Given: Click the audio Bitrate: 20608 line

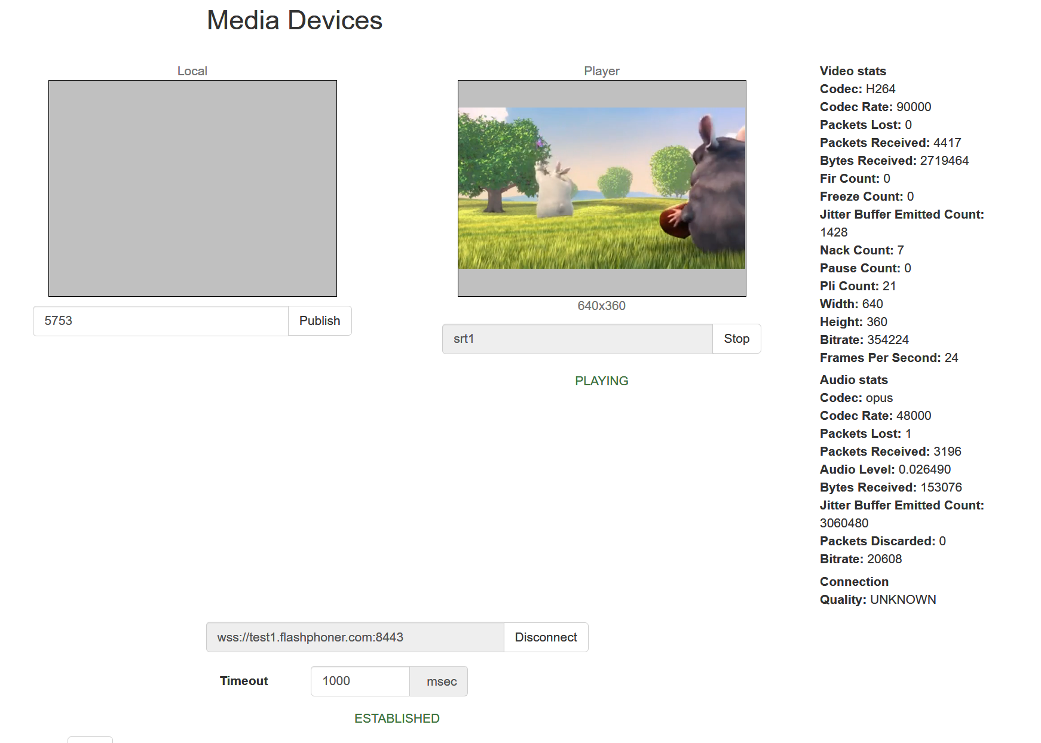Looking at the screenshot, I should (861, 559).
